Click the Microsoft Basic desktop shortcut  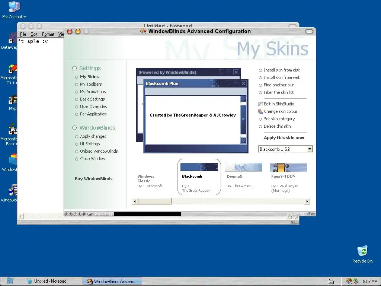[x=9, y=134]
